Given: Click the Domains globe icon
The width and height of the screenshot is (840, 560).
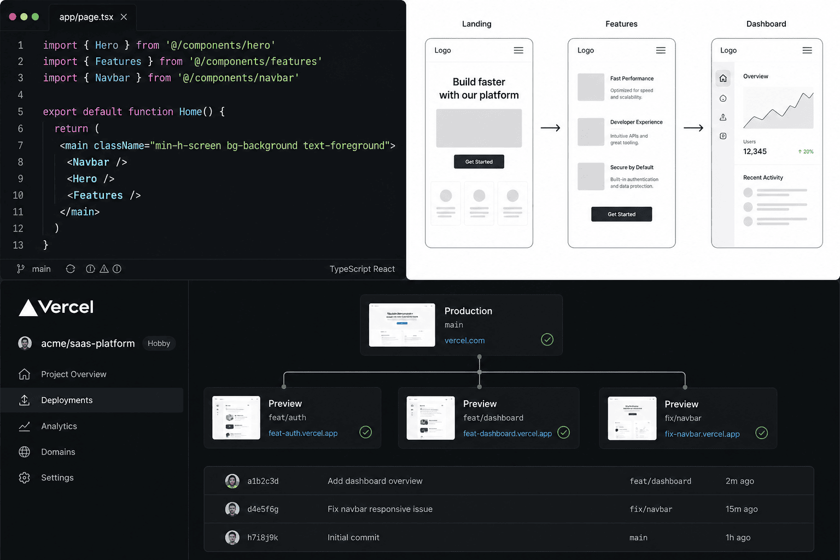Looking at the screenshot, I should (25, 452).
